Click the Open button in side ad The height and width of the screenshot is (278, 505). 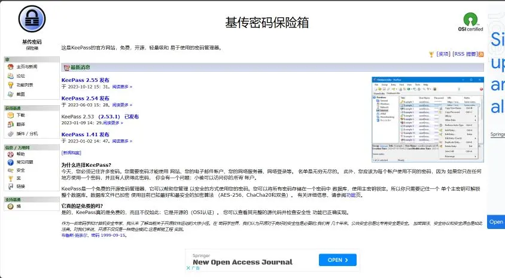tap(496, 222)
